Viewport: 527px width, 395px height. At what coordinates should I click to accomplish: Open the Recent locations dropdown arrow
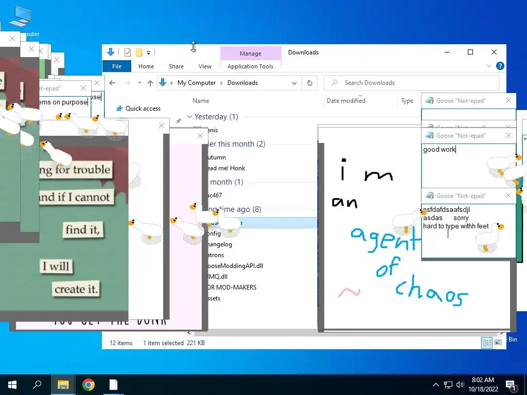pos(139,83)
